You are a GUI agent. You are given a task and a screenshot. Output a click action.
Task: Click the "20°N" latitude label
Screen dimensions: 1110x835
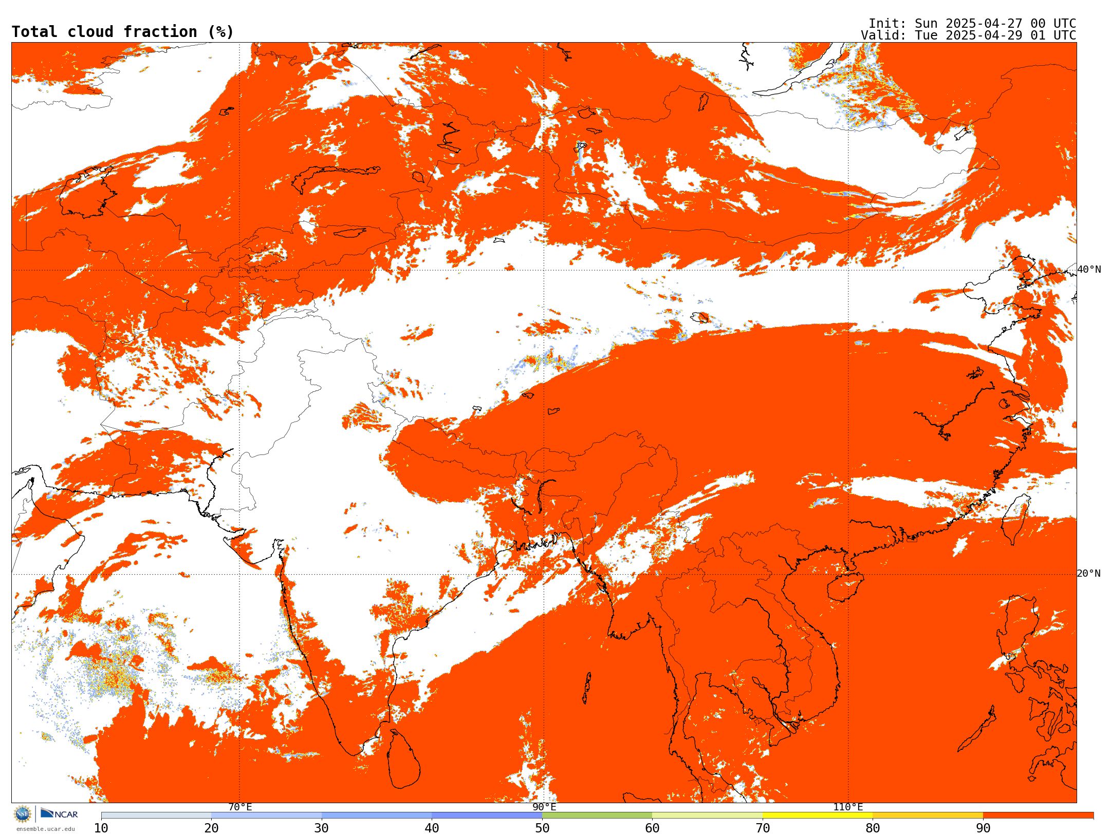coord(1089,574)
